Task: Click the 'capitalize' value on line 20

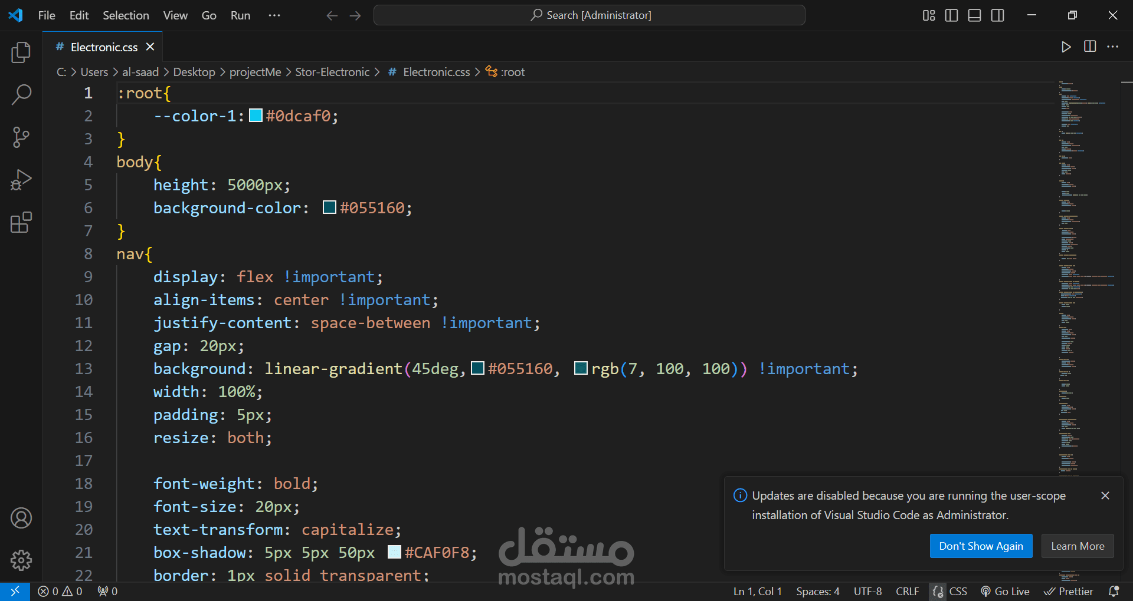Action: pos(347,530)
